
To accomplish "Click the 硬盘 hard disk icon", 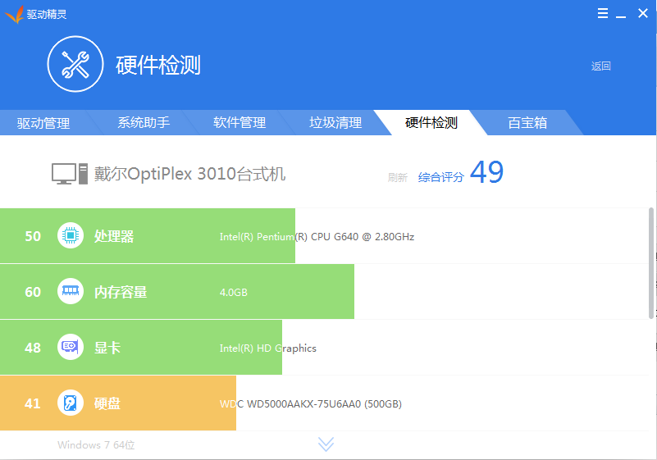I will coord(71,403).
